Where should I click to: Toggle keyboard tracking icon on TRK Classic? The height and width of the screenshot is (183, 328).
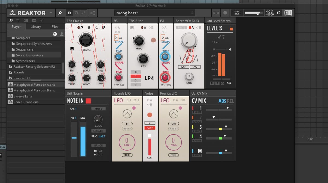click(72, 49)
